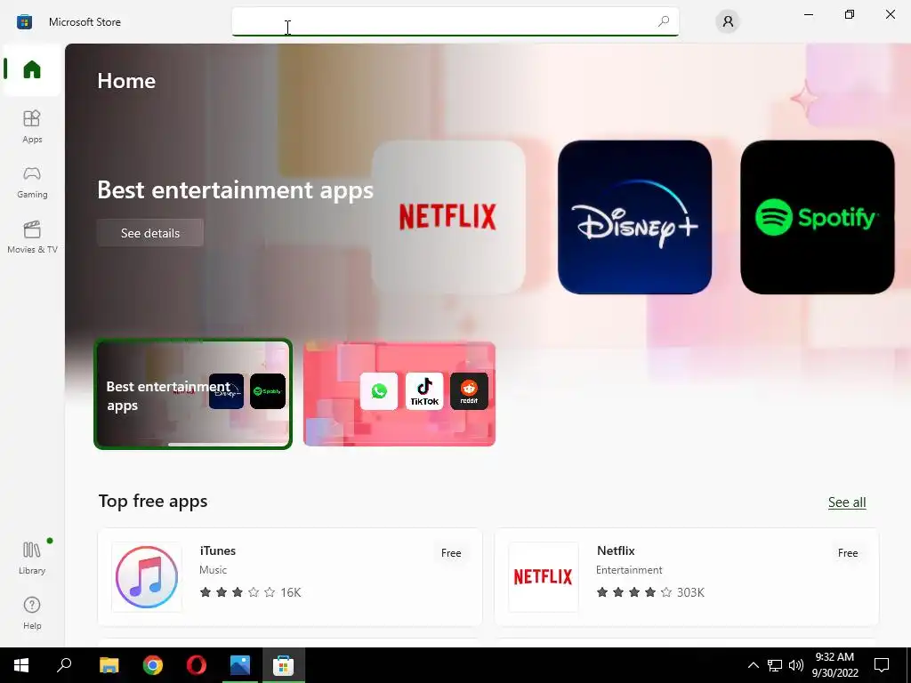Click the Netflix icon in Top free apps

pos(544,576)
